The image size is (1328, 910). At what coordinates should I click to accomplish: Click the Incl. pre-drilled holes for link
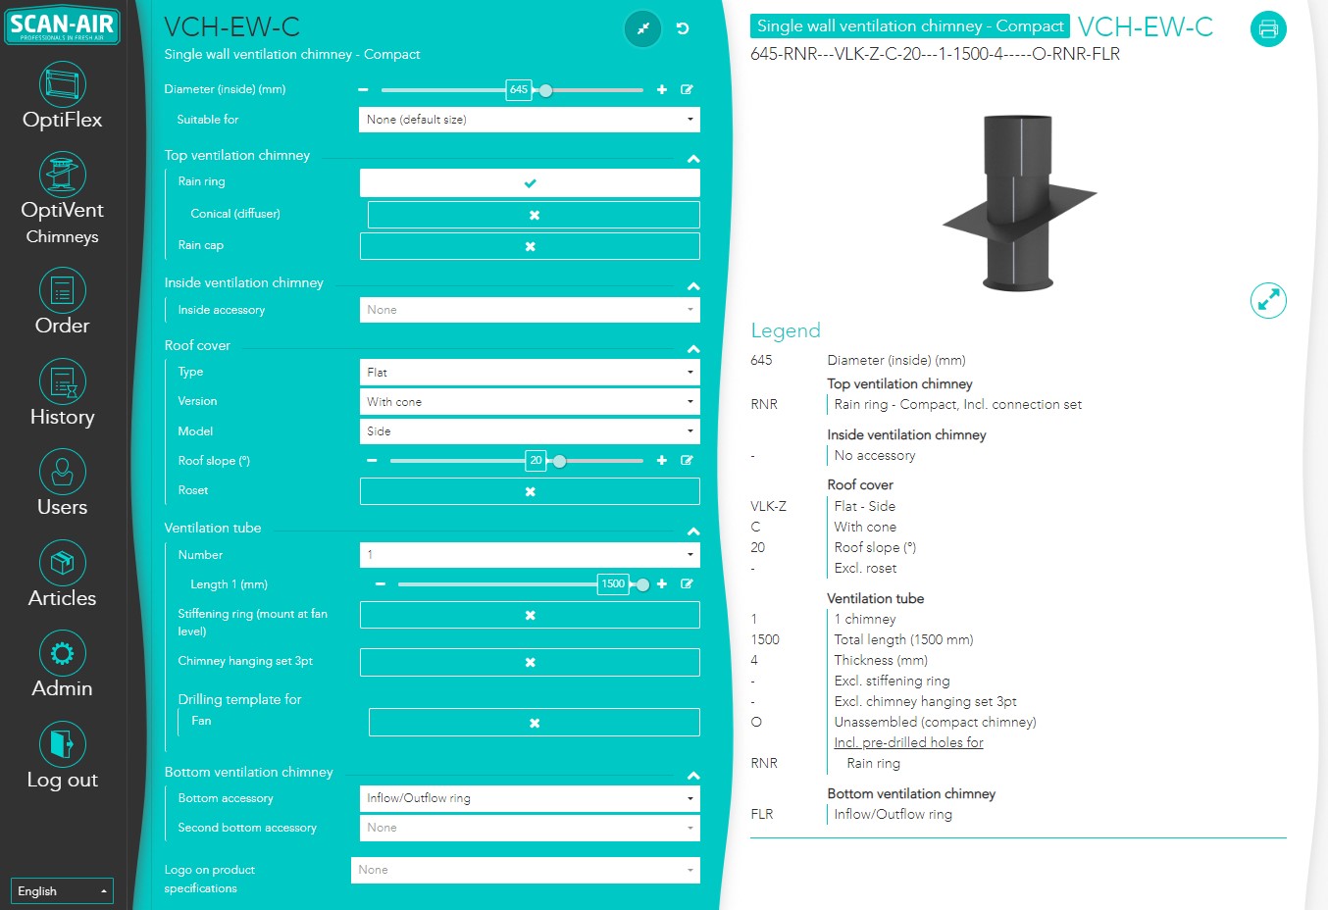coord(908,742)
